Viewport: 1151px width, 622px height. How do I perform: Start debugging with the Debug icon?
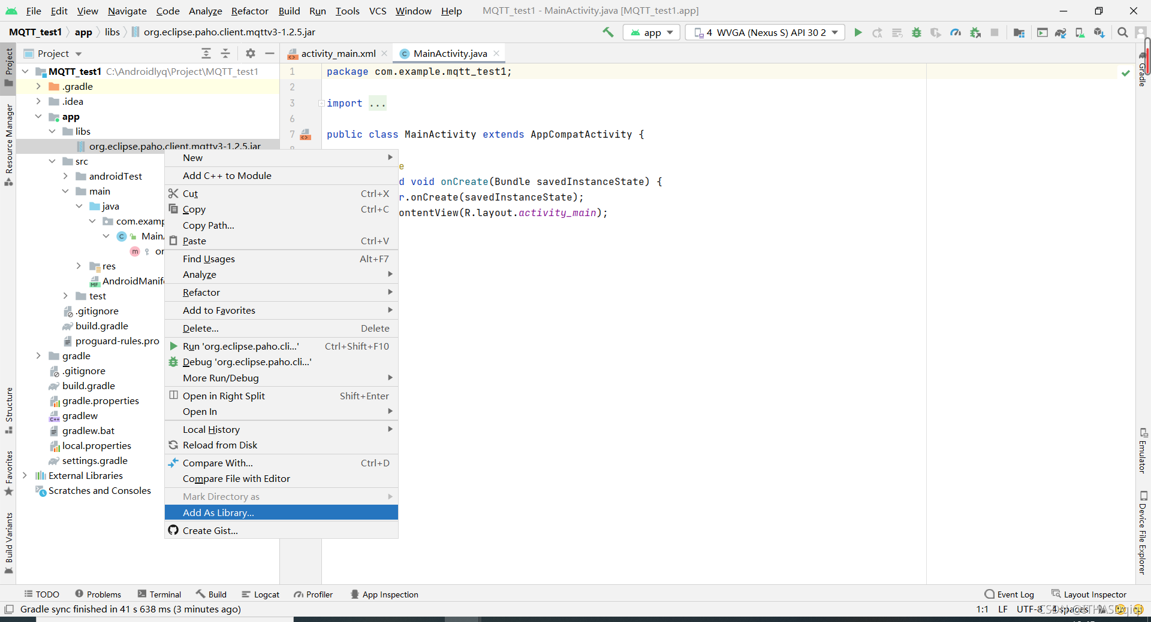pos(917,32)
